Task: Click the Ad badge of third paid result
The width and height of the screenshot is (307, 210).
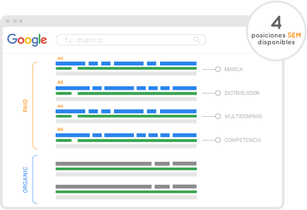Action: tap(60, 106)
